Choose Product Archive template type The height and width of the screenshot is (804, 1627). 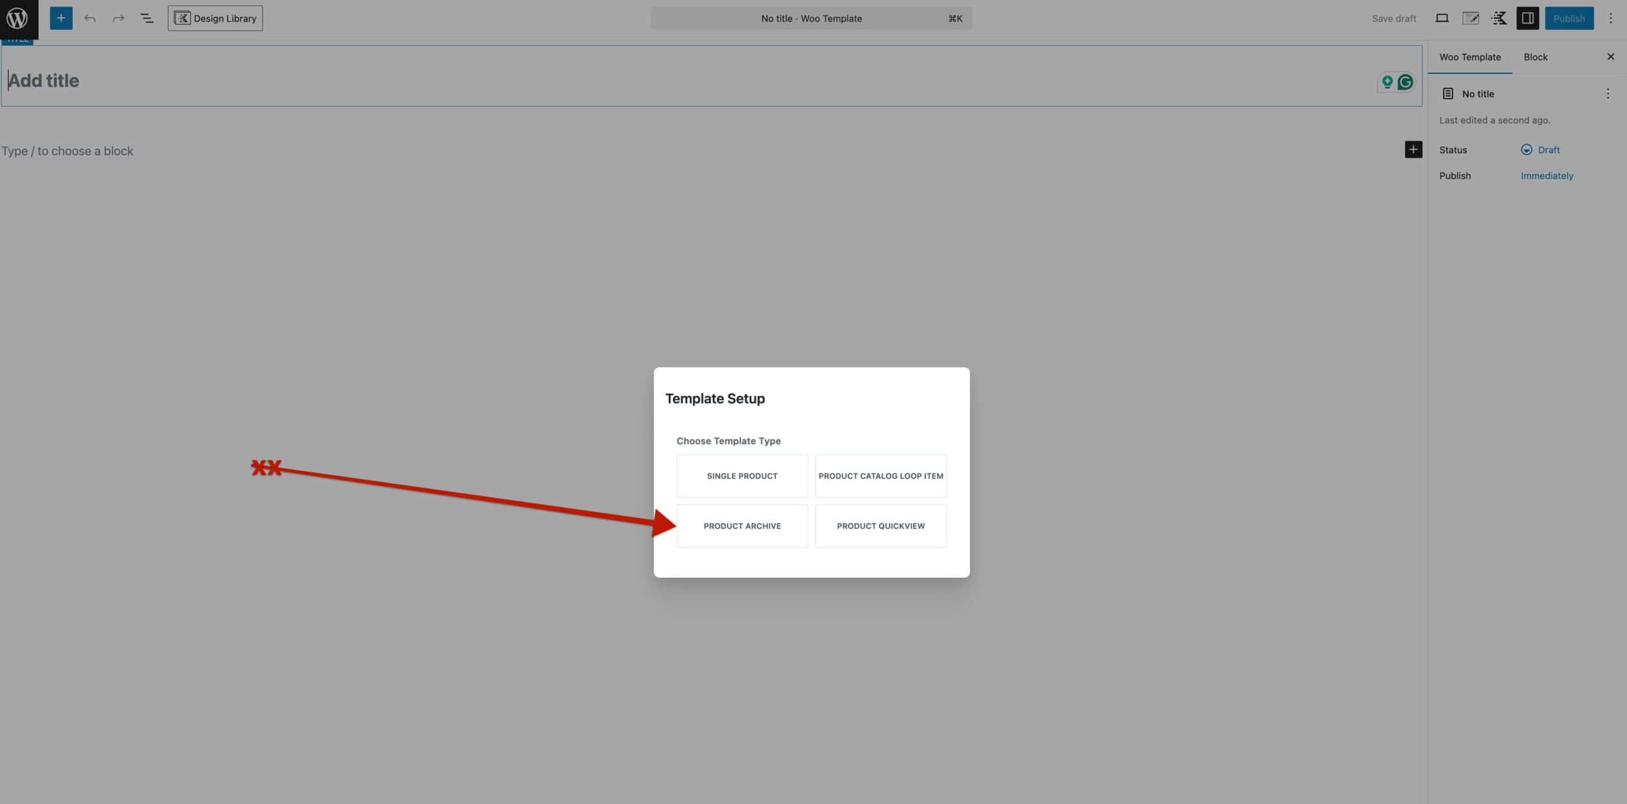(742, 526)
